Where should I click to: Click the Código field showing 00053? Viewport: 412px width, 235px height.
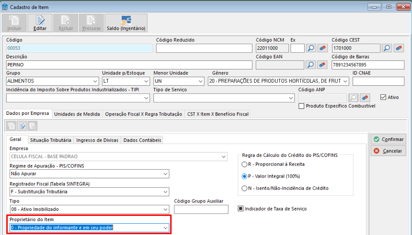click(x=79, y=48)
